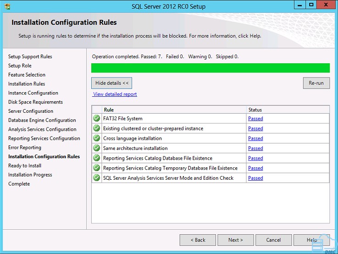Select Disk Space Requirements step
The width and height of the screenshot is (338, 254).
(36, 102)
